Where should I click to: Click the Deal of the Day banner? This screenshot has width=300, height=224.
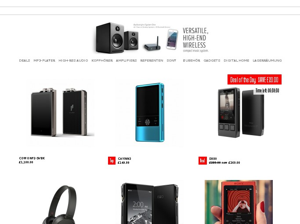coord(254,80)
